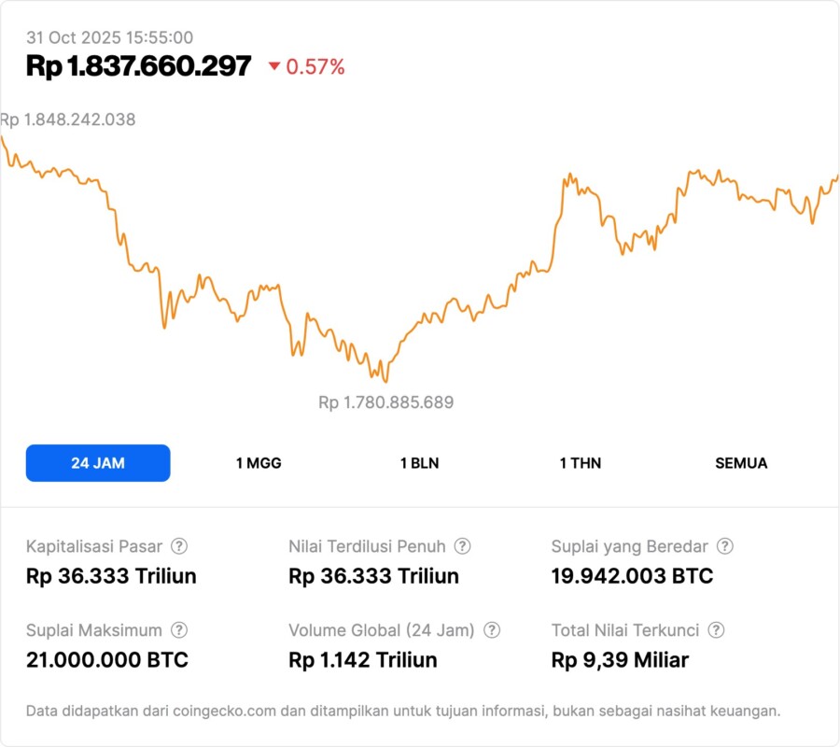Select the SEMUA time range
Screen dimensions: 840x747
tap(741, 463)
